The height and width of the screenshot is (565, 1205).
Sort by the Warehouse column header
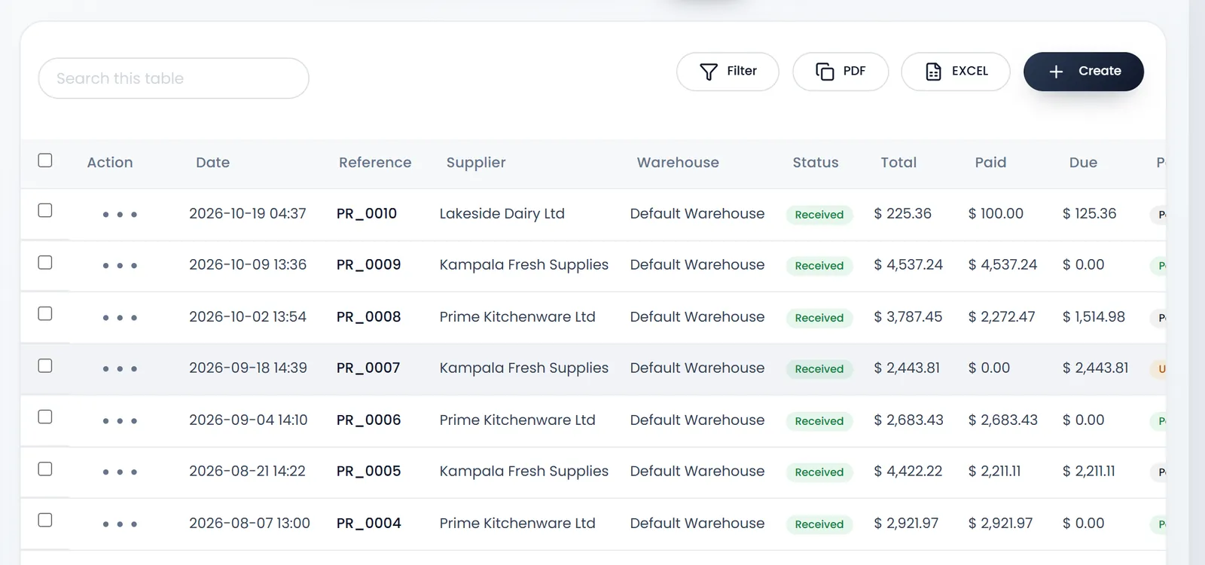coord(678,163)
